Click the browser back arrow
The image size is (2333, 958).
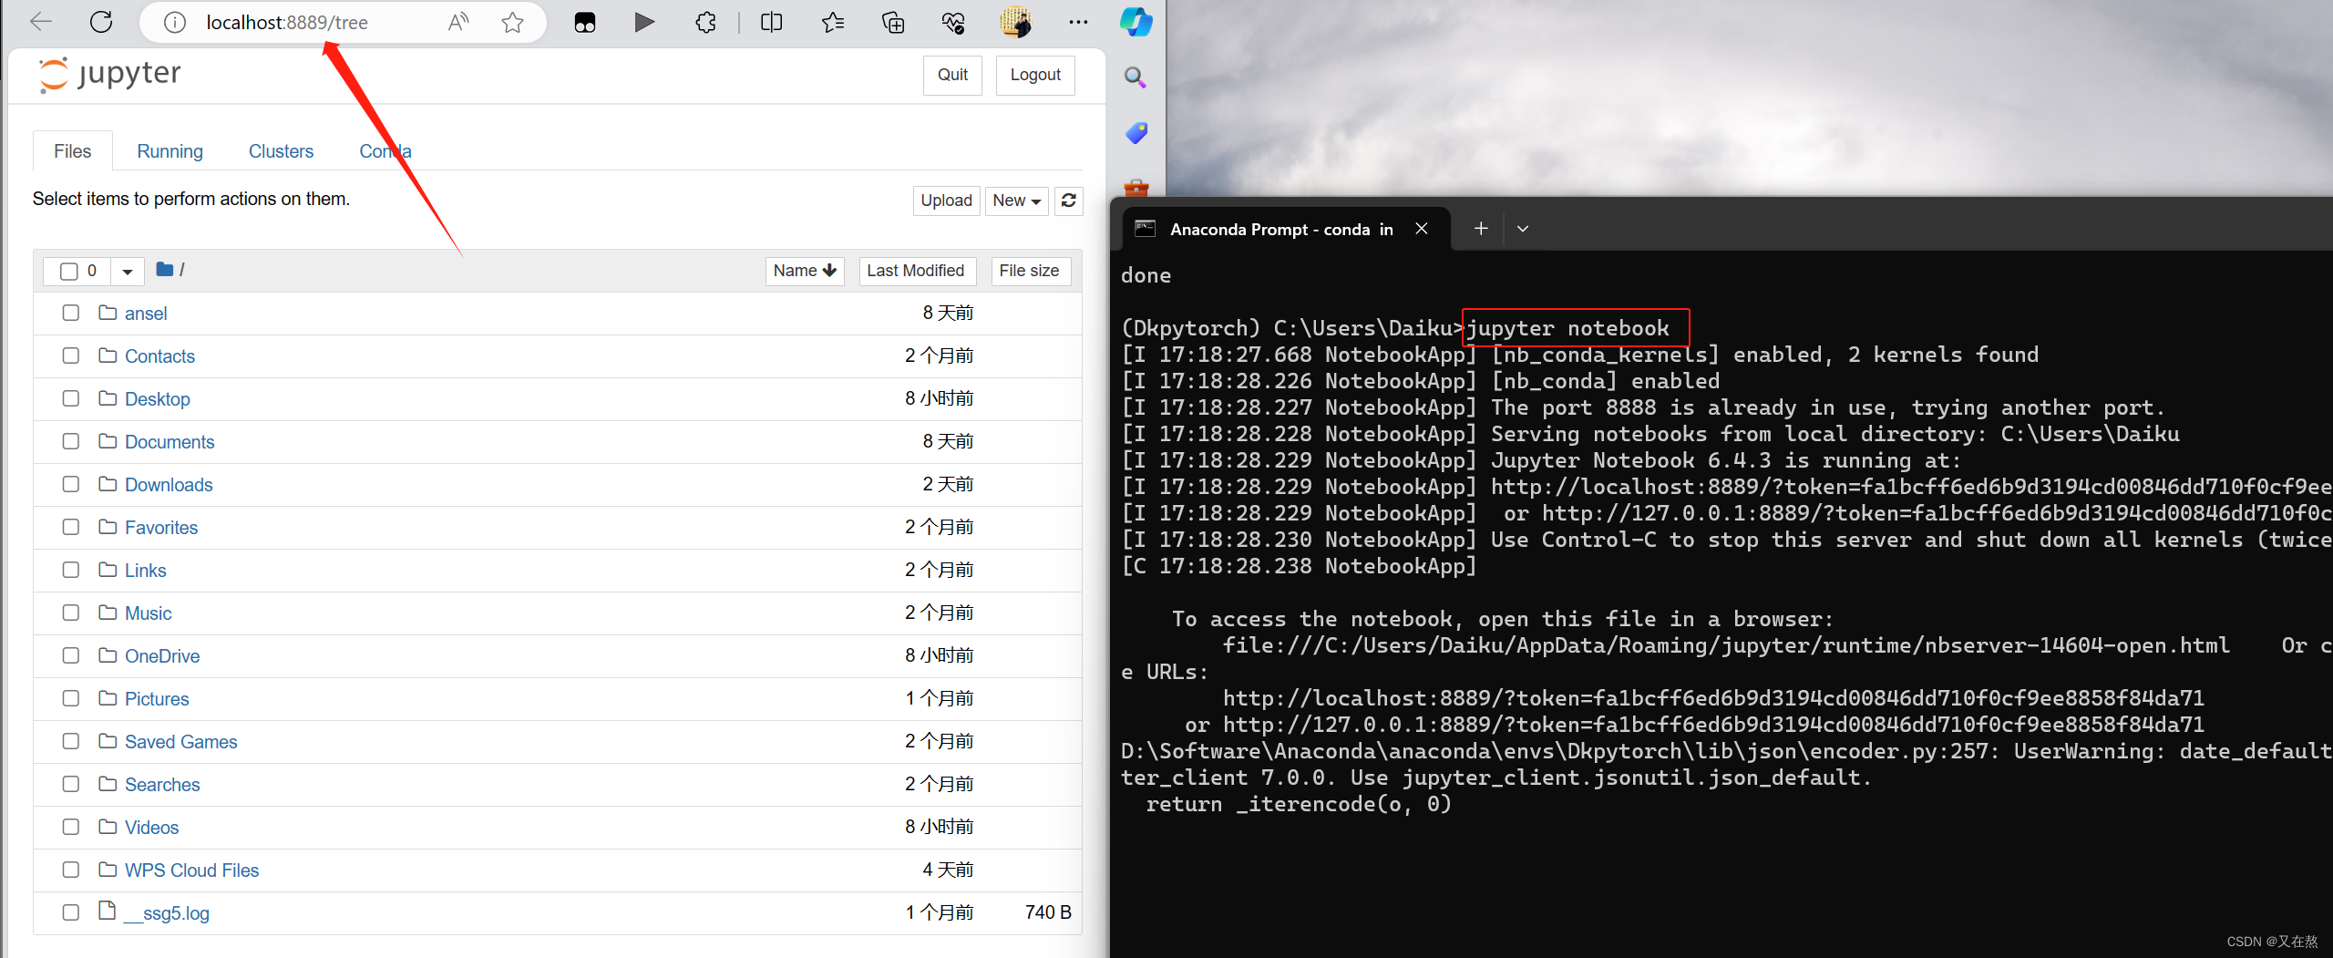[x=41, y=22]
